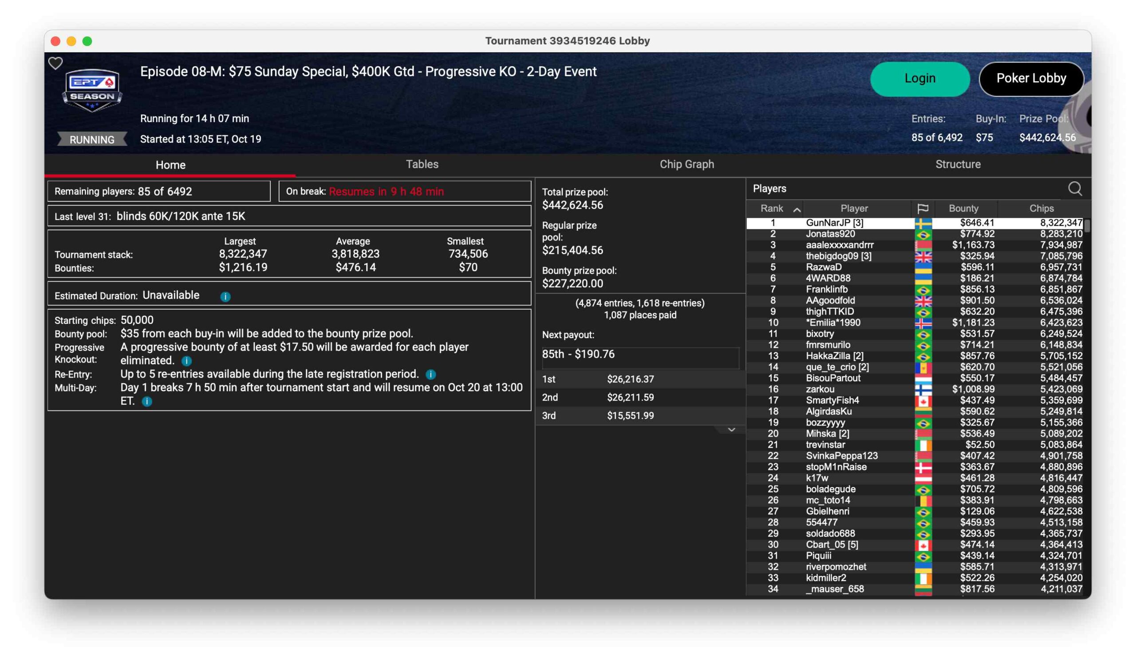The image size is (1136, 658).
Task: Click the Estimated Duration info icon
Action: [225, 296]
